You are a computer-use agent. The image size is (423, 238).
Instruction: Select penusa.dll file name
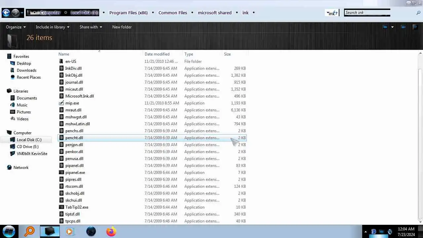point(74,159)
